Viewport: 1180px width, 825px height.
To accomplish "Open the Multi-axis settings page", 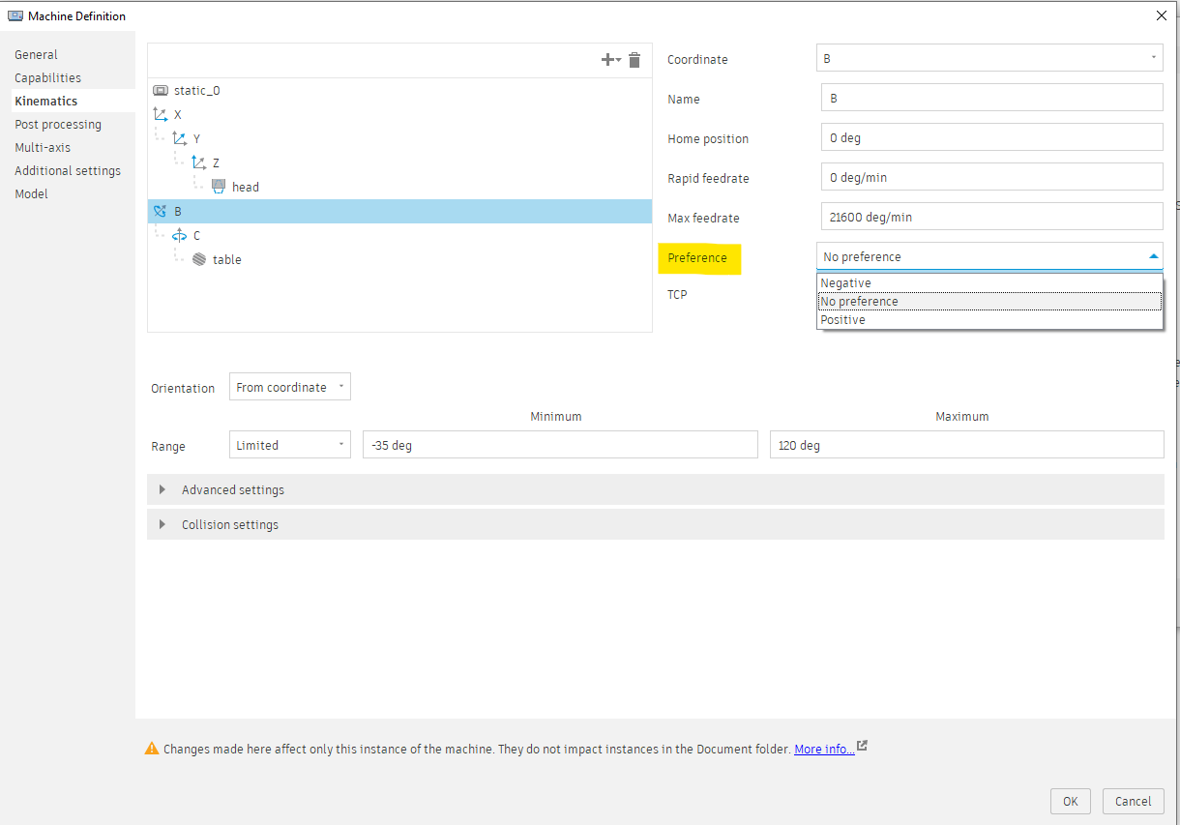I will click(x=43, y=147).
